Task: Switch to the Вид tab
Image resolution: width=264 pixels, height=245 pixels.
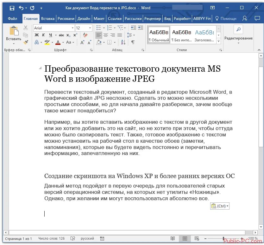Action: pyautogui.click(x=167, y=19)
